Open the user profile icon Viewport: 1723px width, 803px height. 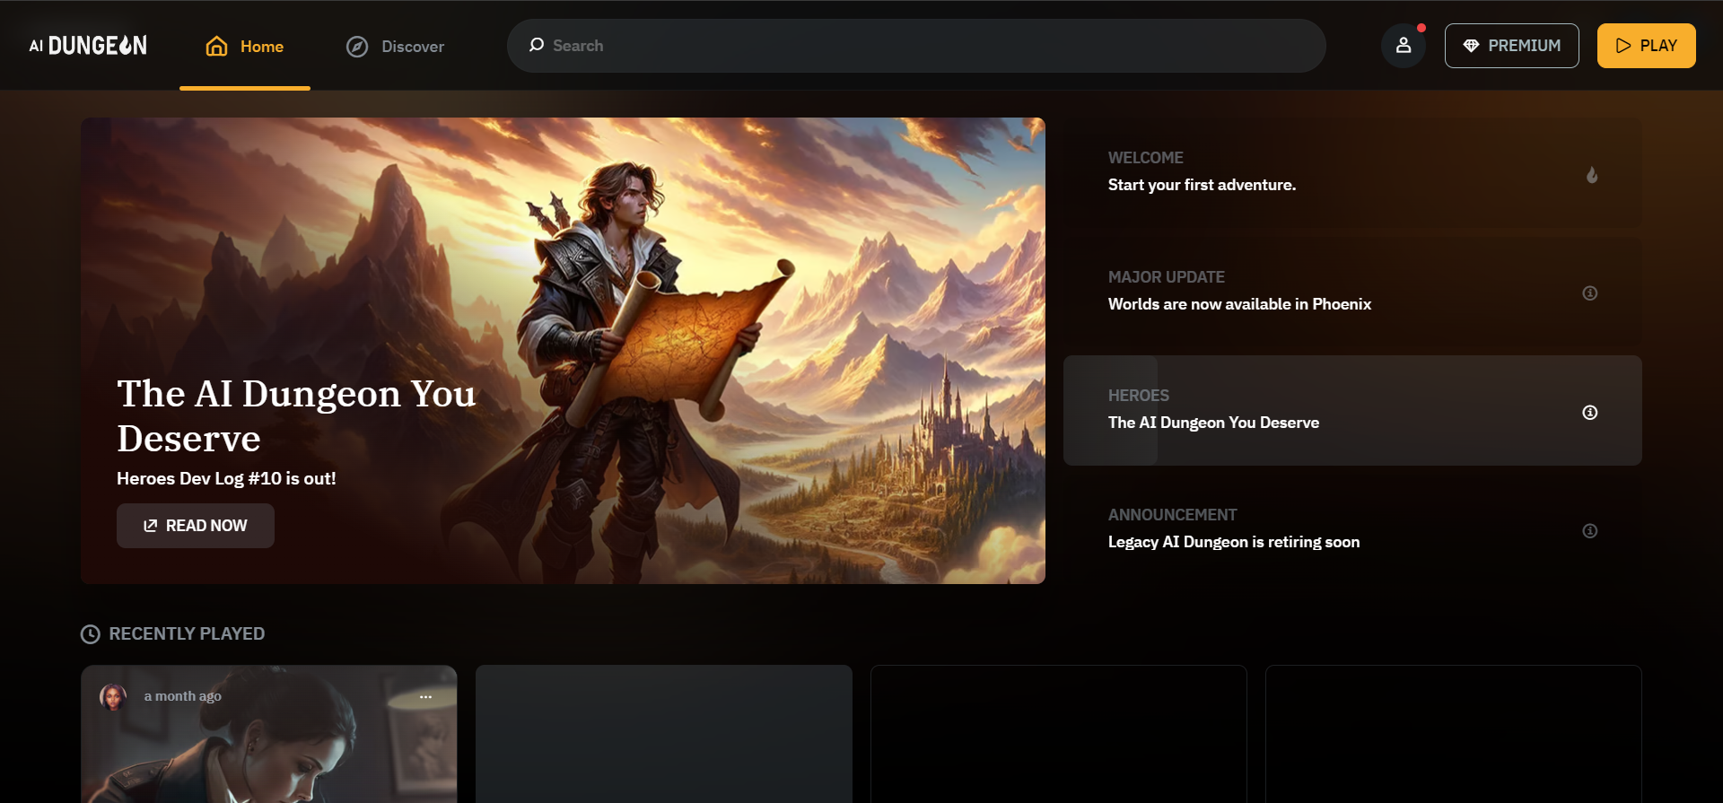point(1404,46)
